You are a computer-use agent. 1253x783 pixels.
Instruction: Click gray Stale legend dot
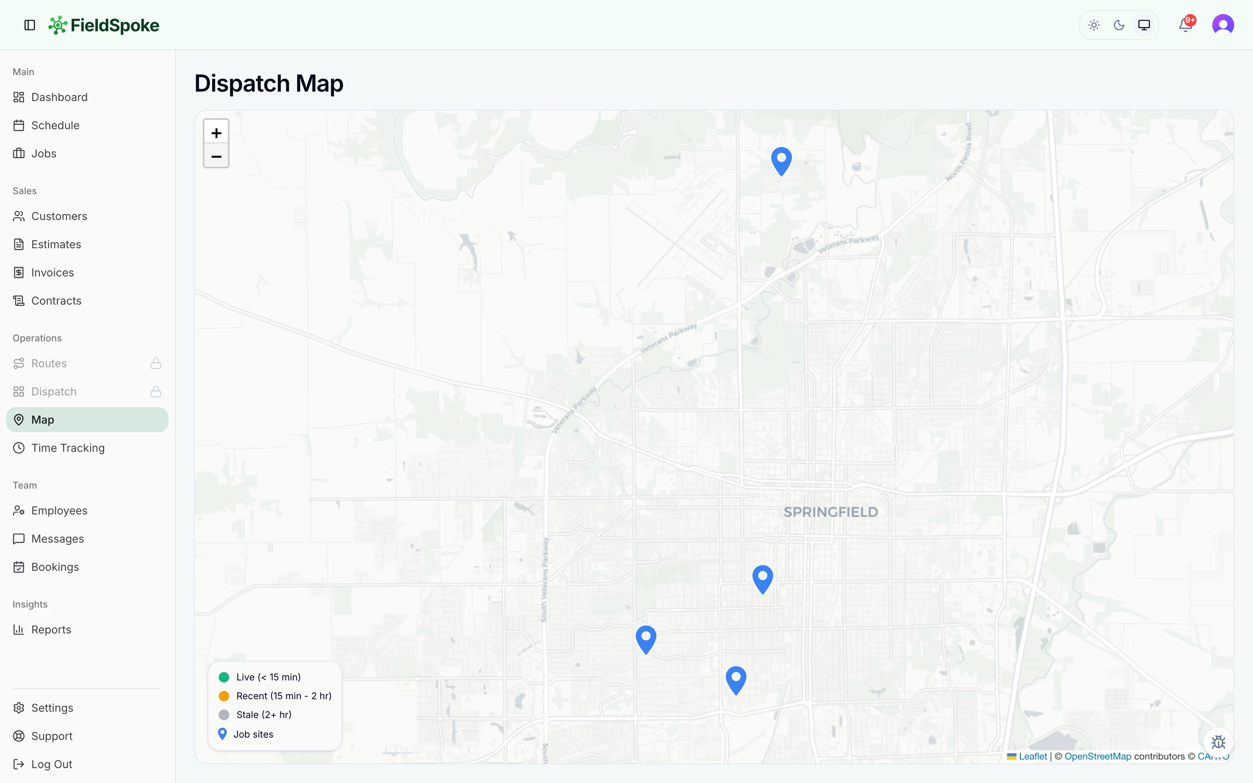pyautogui.click(x=224, y=714)
